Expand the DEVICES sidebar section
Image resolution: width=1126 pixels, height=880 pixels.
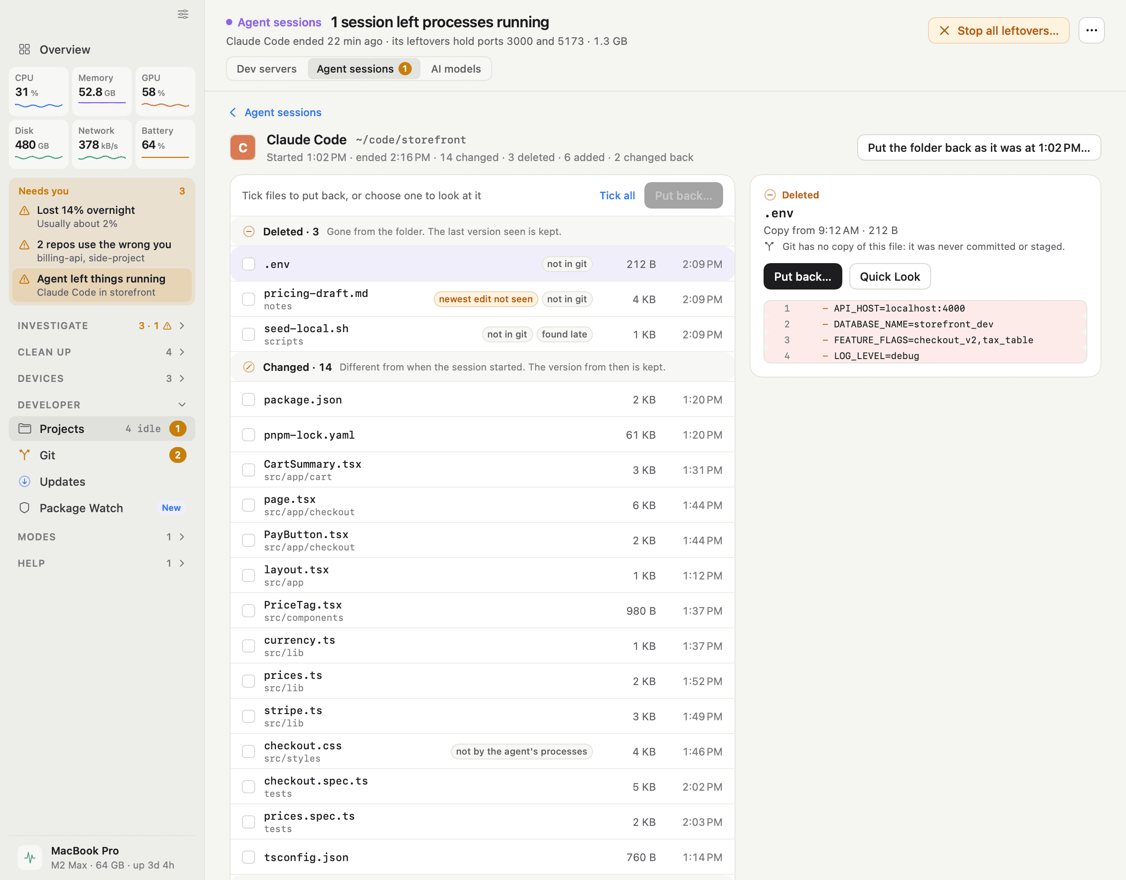tap(102, 378)
